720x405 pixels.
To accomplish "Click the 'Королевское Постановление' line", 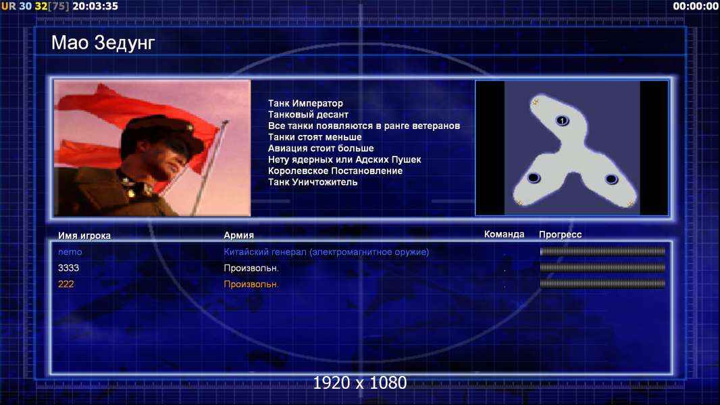I will click(335, 171).
